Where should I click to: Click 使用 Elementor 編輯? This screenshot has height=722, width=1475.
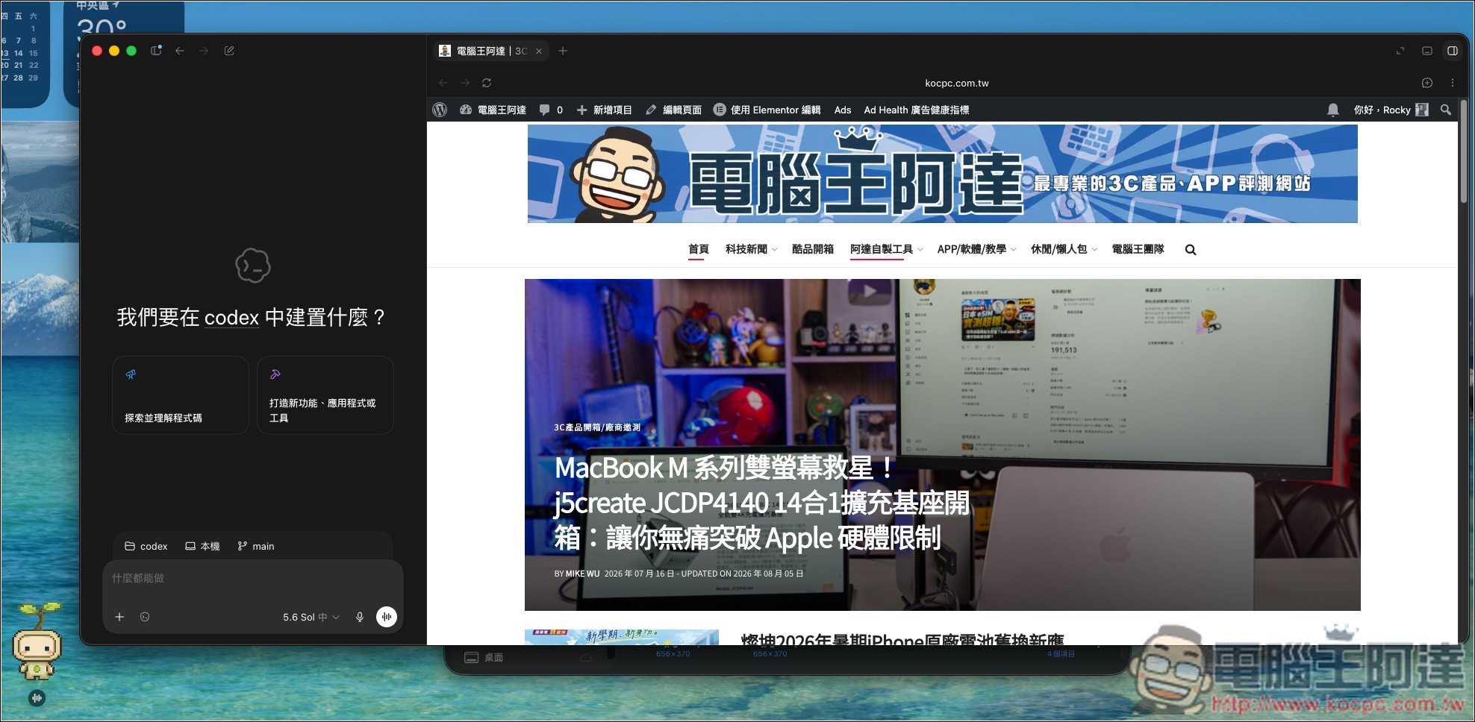[767, 110]
